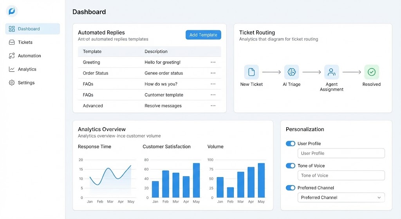401x219 pixels.
Task: Click the Feb bar in Volume chart
Action: point(230,192)
